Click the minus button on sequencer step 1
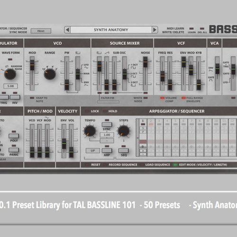The image size is (237, 237). click(143, 154)
